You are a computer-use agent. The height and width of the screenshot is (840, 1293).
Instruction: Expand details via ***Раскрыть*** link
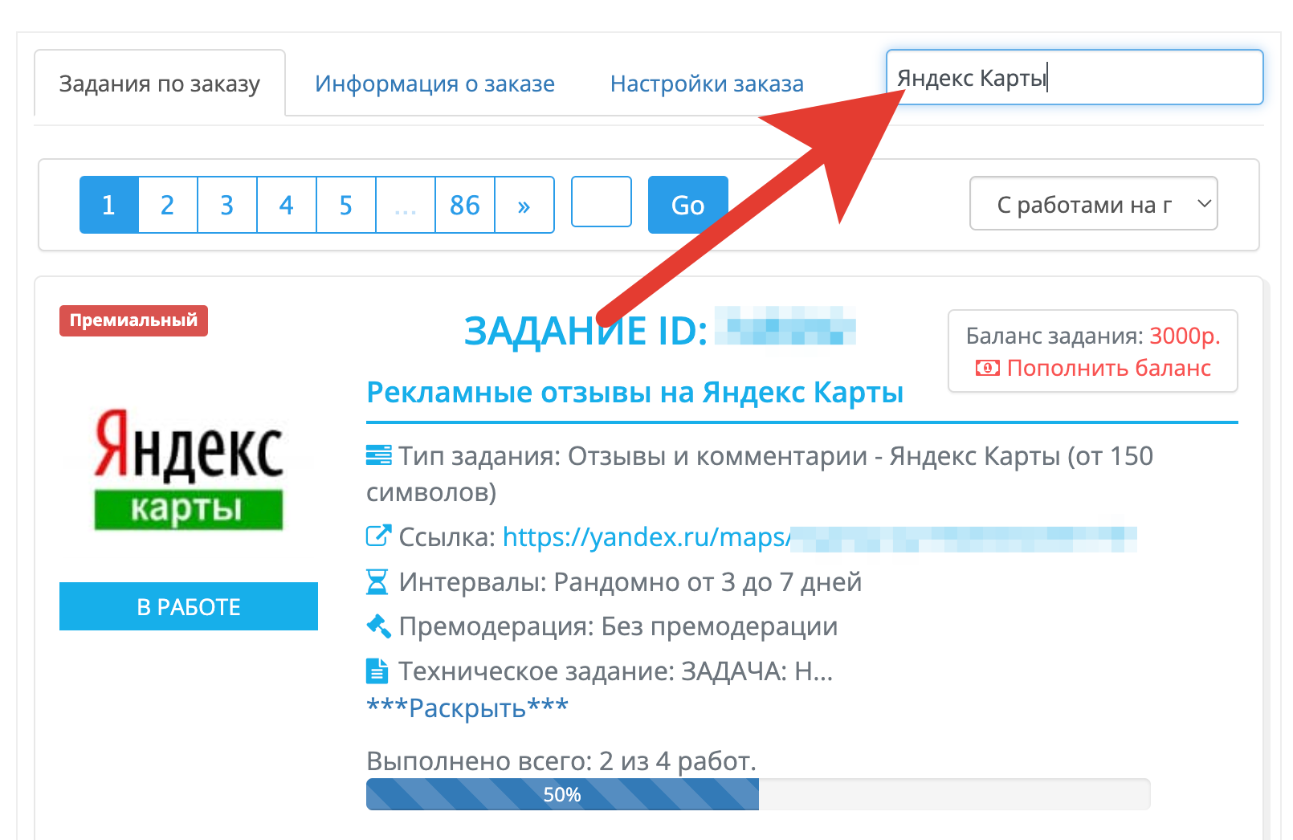click(467, 707)
